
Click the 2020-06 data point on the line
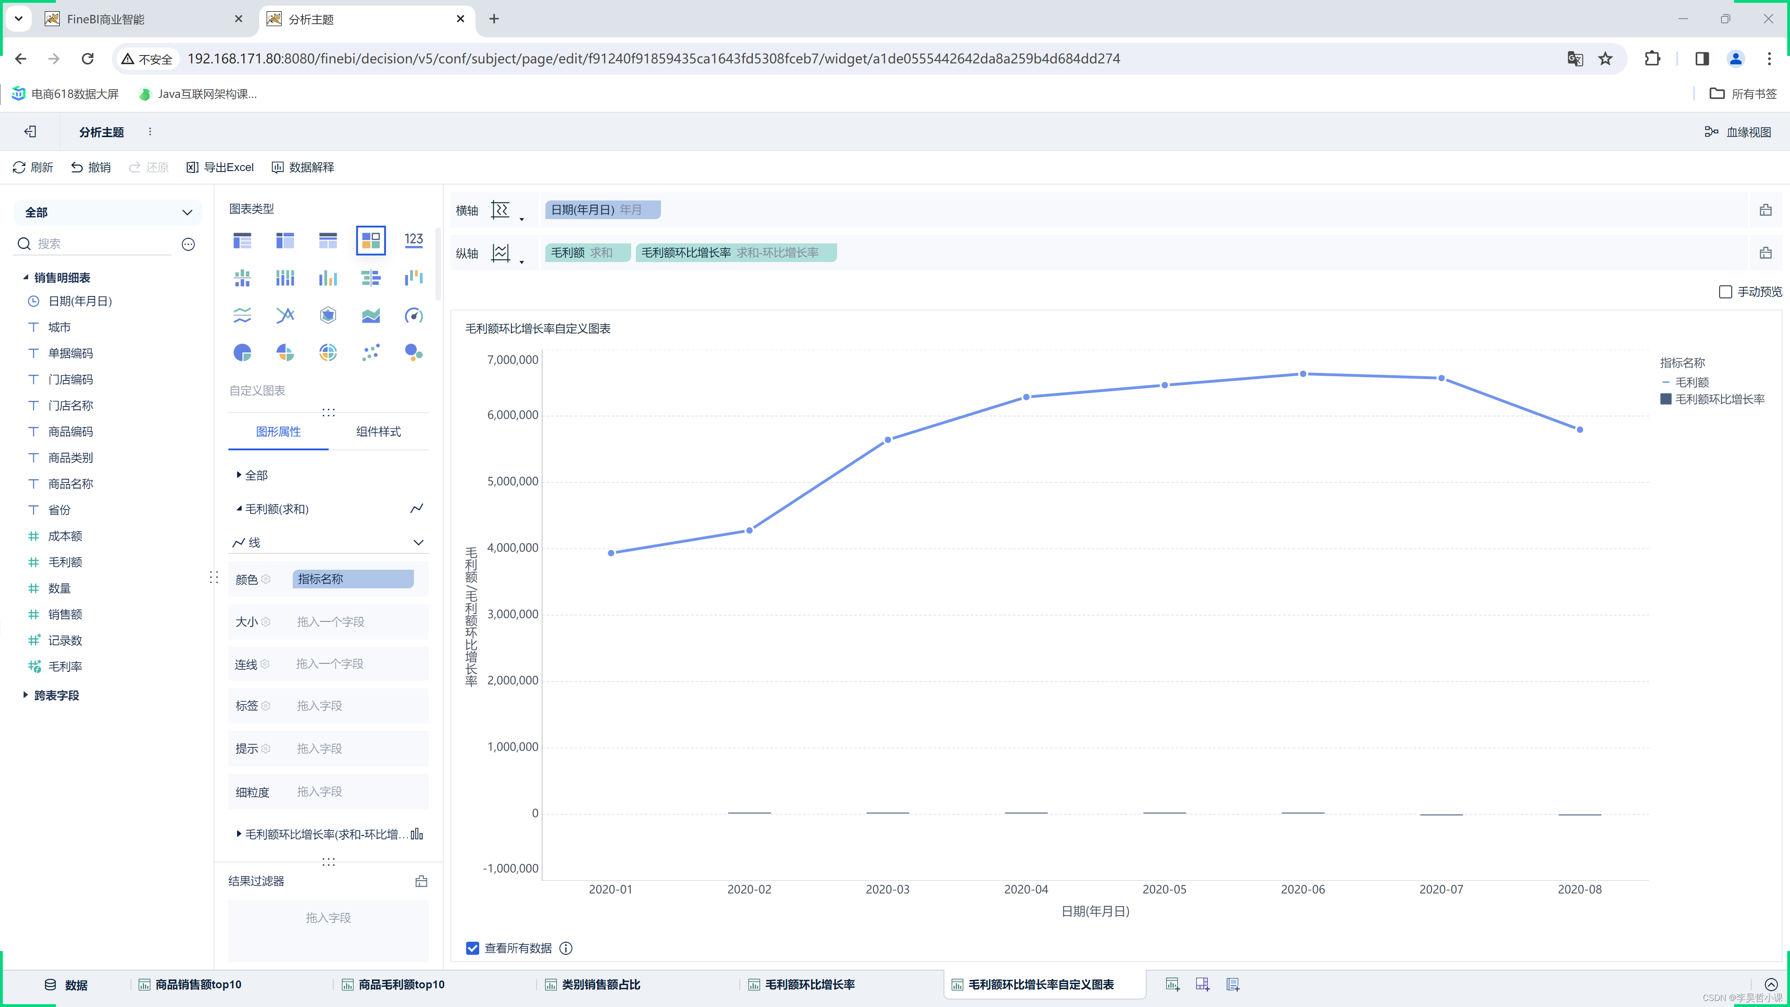click(1303, 374)
